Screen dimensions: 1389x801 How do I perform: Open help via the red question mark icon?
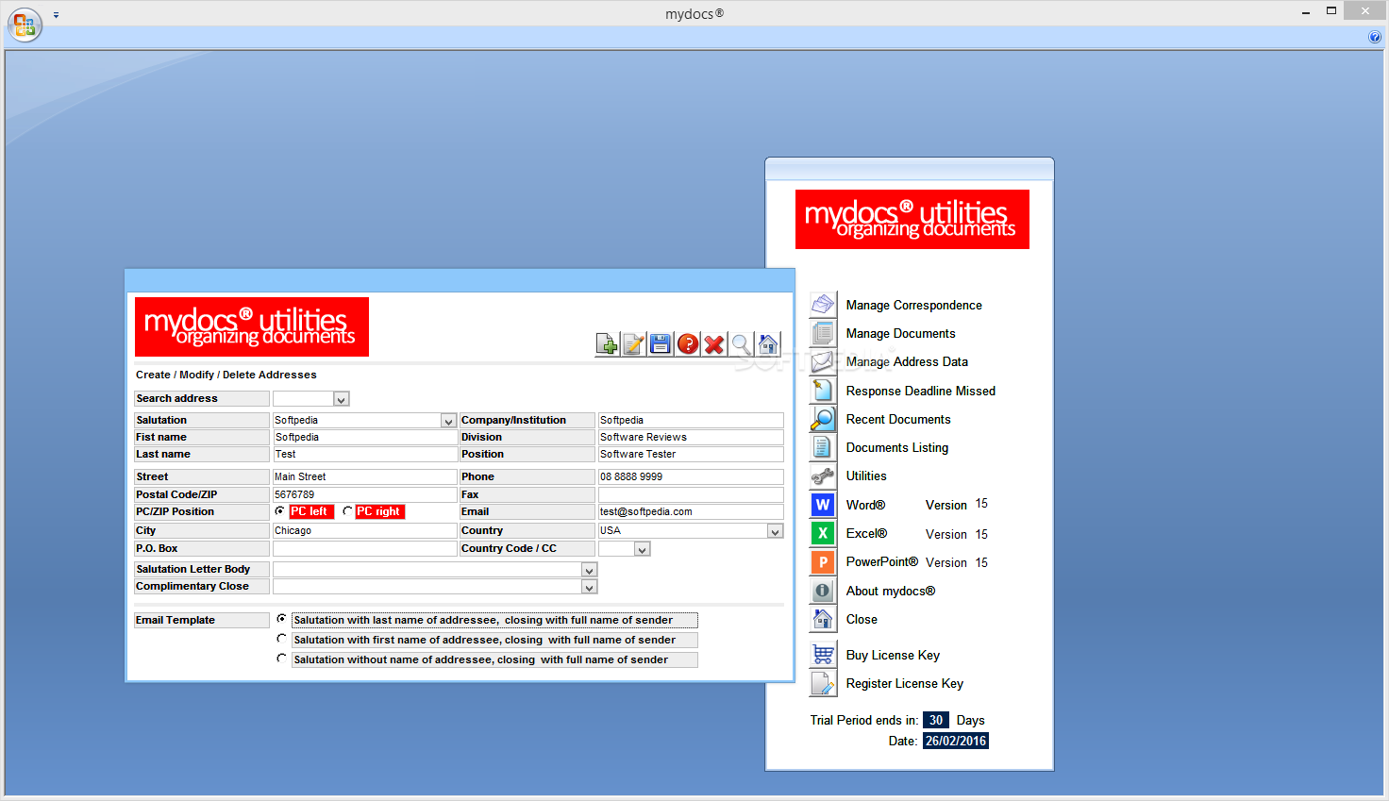tap(688, 344)
